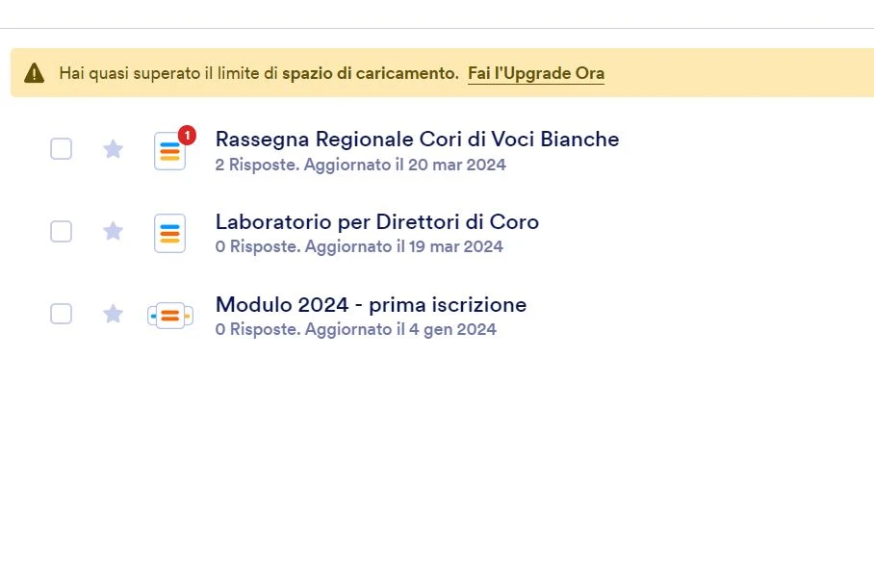Open the Fai l'Upgrade Ora link
Image resolution: width=874 pixels, height=588 pixels.
536,72
